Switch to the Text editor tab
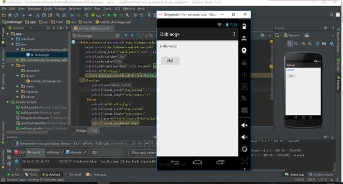Screen dimensions: 343x184 click(x=94, y=130)
